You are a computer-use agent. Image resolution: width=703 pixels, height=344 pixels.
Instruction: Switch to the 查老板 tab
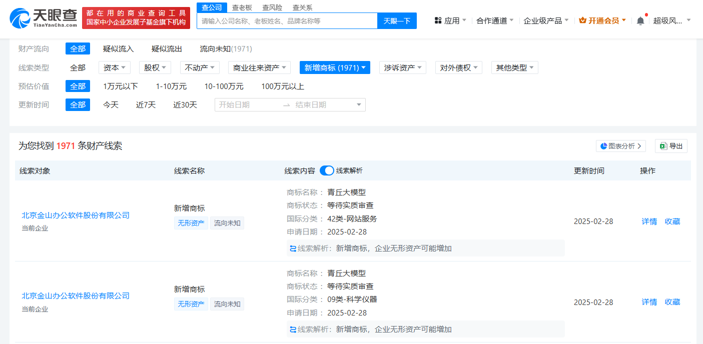click(242, 7)
